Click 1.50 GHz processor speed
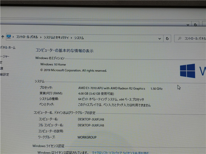This screenshot has width=206, height=154. (x=157, y=89)
